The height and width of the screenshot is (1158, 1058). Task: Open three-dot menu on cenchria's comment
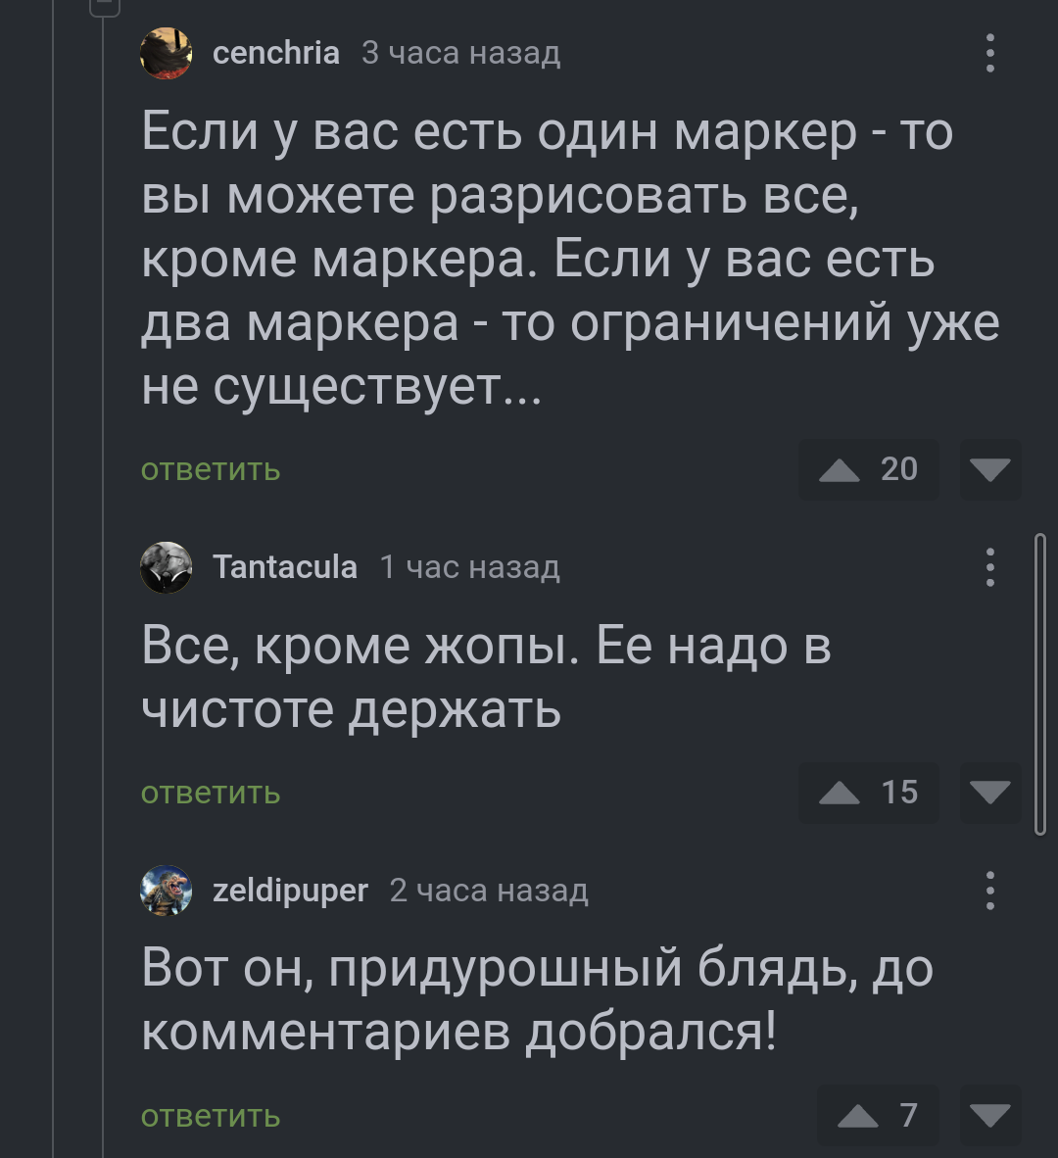990,53
